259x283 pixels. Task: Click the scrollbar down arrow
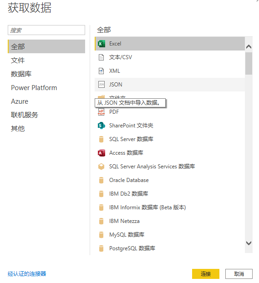(249, 243)
